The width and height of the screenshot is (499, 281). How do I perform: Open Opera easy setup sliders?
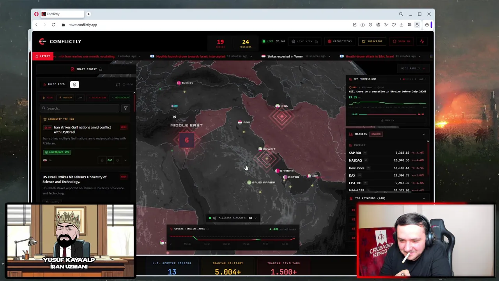click(x=409, y=25)
